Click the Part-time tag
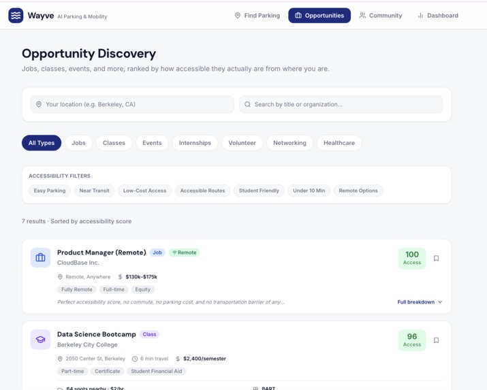This screenshot has height=390, width=487. tap(73, 371)
